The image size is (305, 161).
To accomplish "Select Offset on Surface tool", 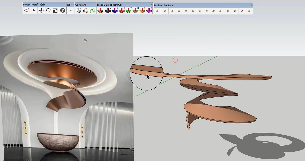I will pos(228,11).
